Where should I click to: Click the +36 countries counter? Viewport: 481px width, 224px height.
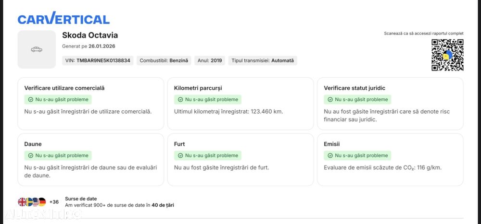click(54, 202)
